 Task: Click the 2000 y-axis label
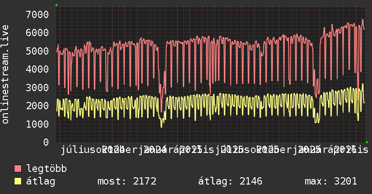click(37, 106)
